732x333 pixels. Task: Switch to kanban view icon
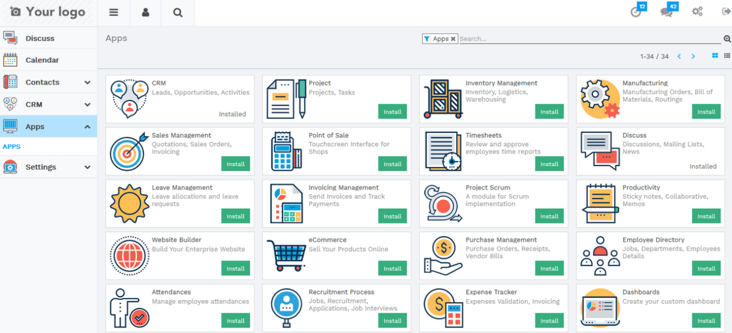point(715,56)
